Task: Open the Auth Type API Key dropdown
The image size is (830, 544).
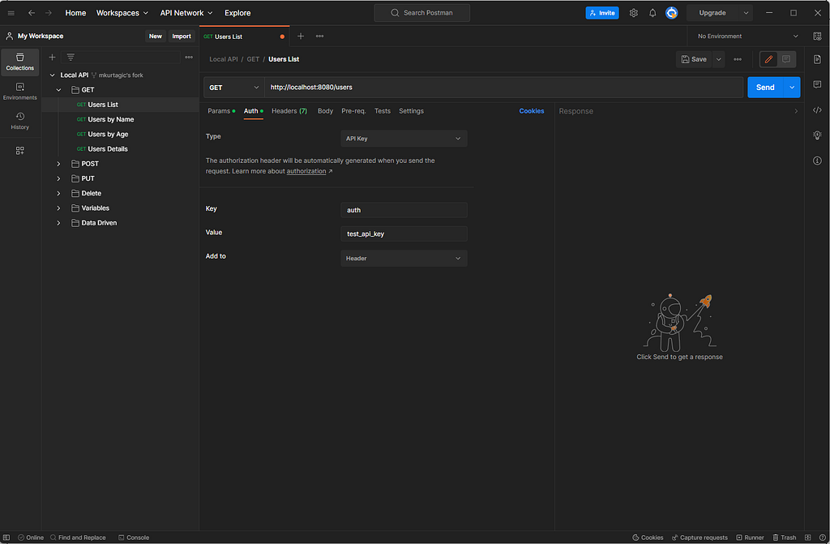Action: click(404, 139)
